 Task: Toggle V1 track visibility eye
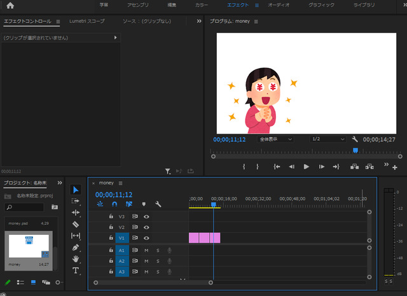point(146,238)
